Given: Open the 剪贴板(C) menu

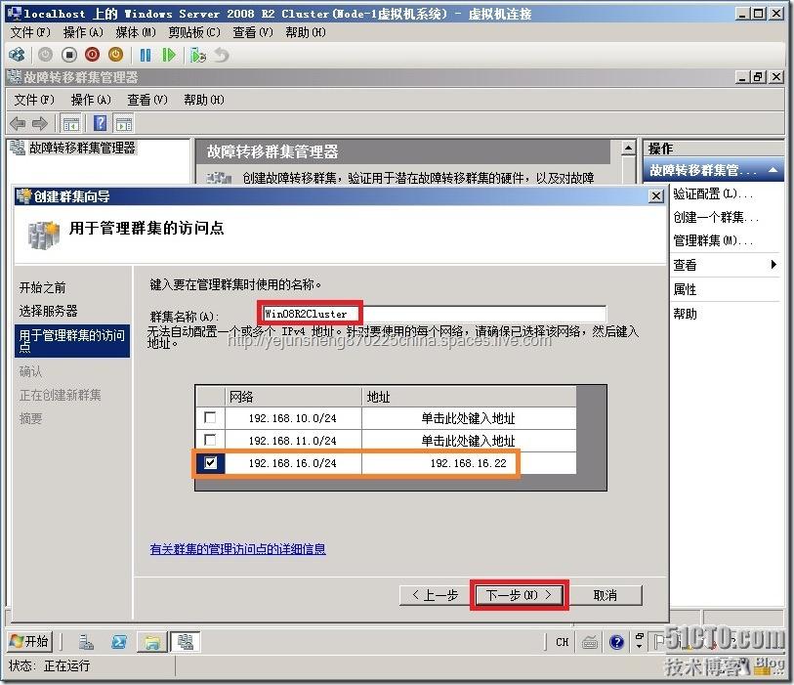Looking at the screenshot, I should pos(194,32).
